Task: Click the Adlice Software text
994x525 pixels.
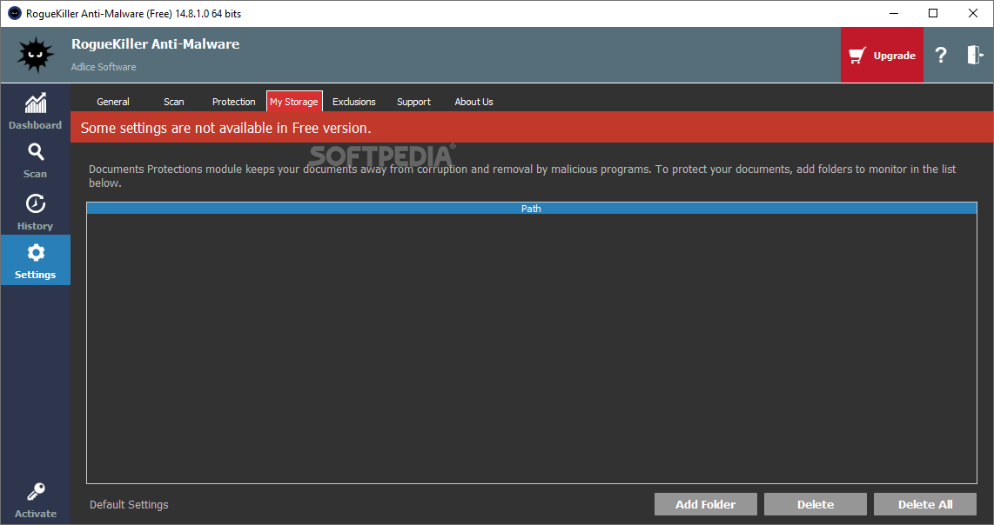Action: point(104,67)
